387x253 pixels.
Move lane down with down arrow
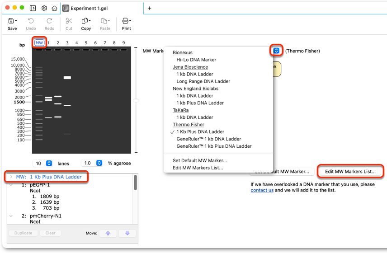(x=127, y=233)
